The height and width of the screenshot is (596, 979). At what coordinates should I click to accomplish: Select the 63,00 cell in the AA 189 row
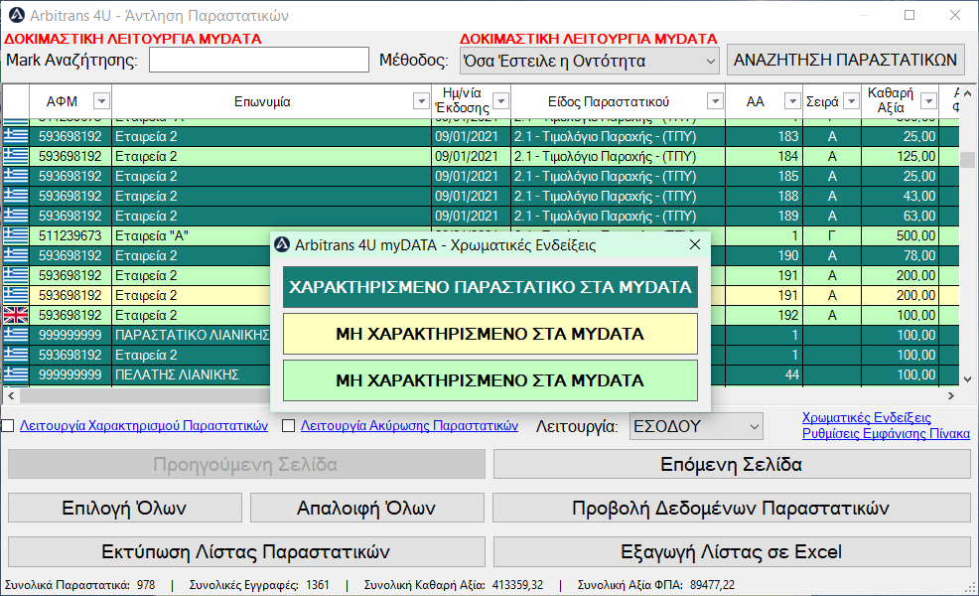pos(901,217)
